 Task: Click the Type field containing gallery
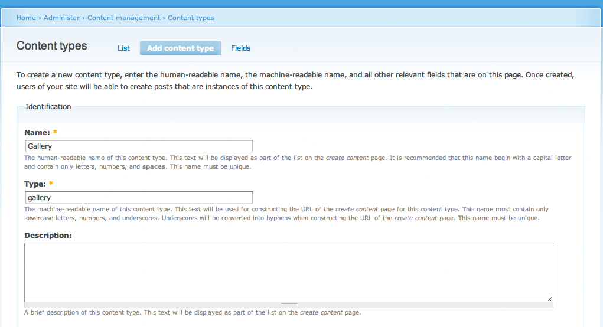point(139,198)
